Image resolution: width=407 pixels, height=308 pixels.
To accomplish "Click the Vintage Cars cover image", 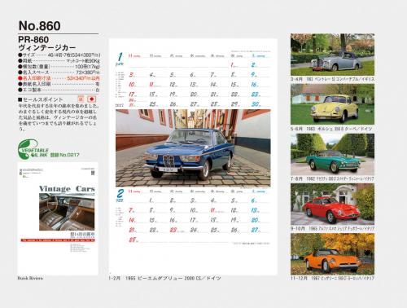I will [x=67, y=212].
